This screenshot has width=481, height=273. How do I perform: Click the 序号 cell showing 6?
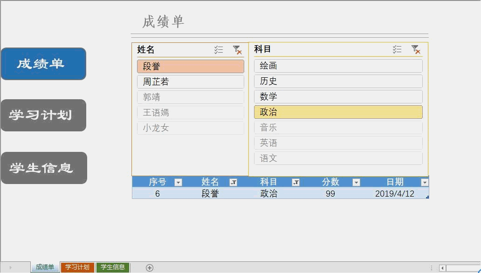point(158,193)
